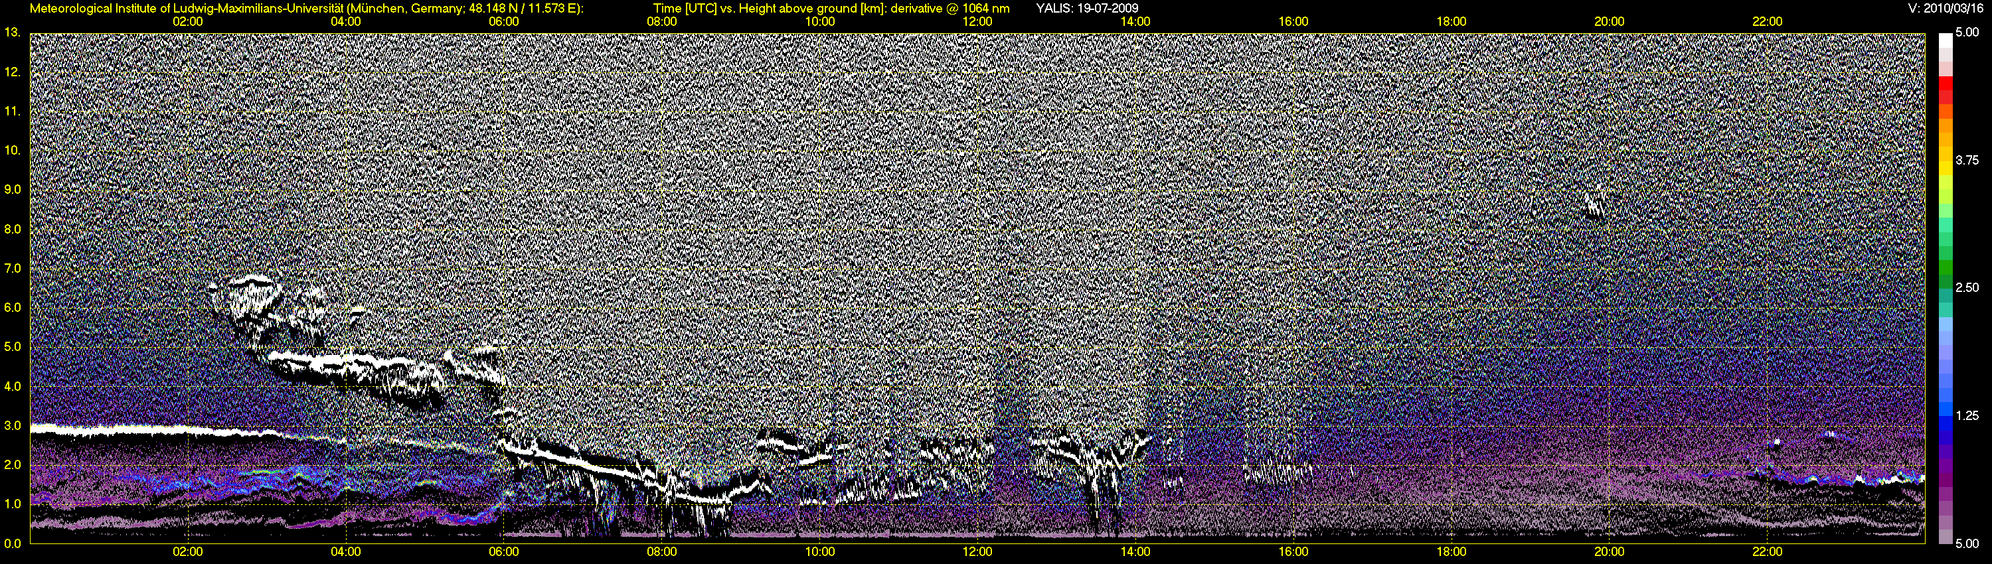The height and width of the screenshot is (564, 1992).
Task: Pick the 04:00 label on the bottom axis
Action: 346,551
